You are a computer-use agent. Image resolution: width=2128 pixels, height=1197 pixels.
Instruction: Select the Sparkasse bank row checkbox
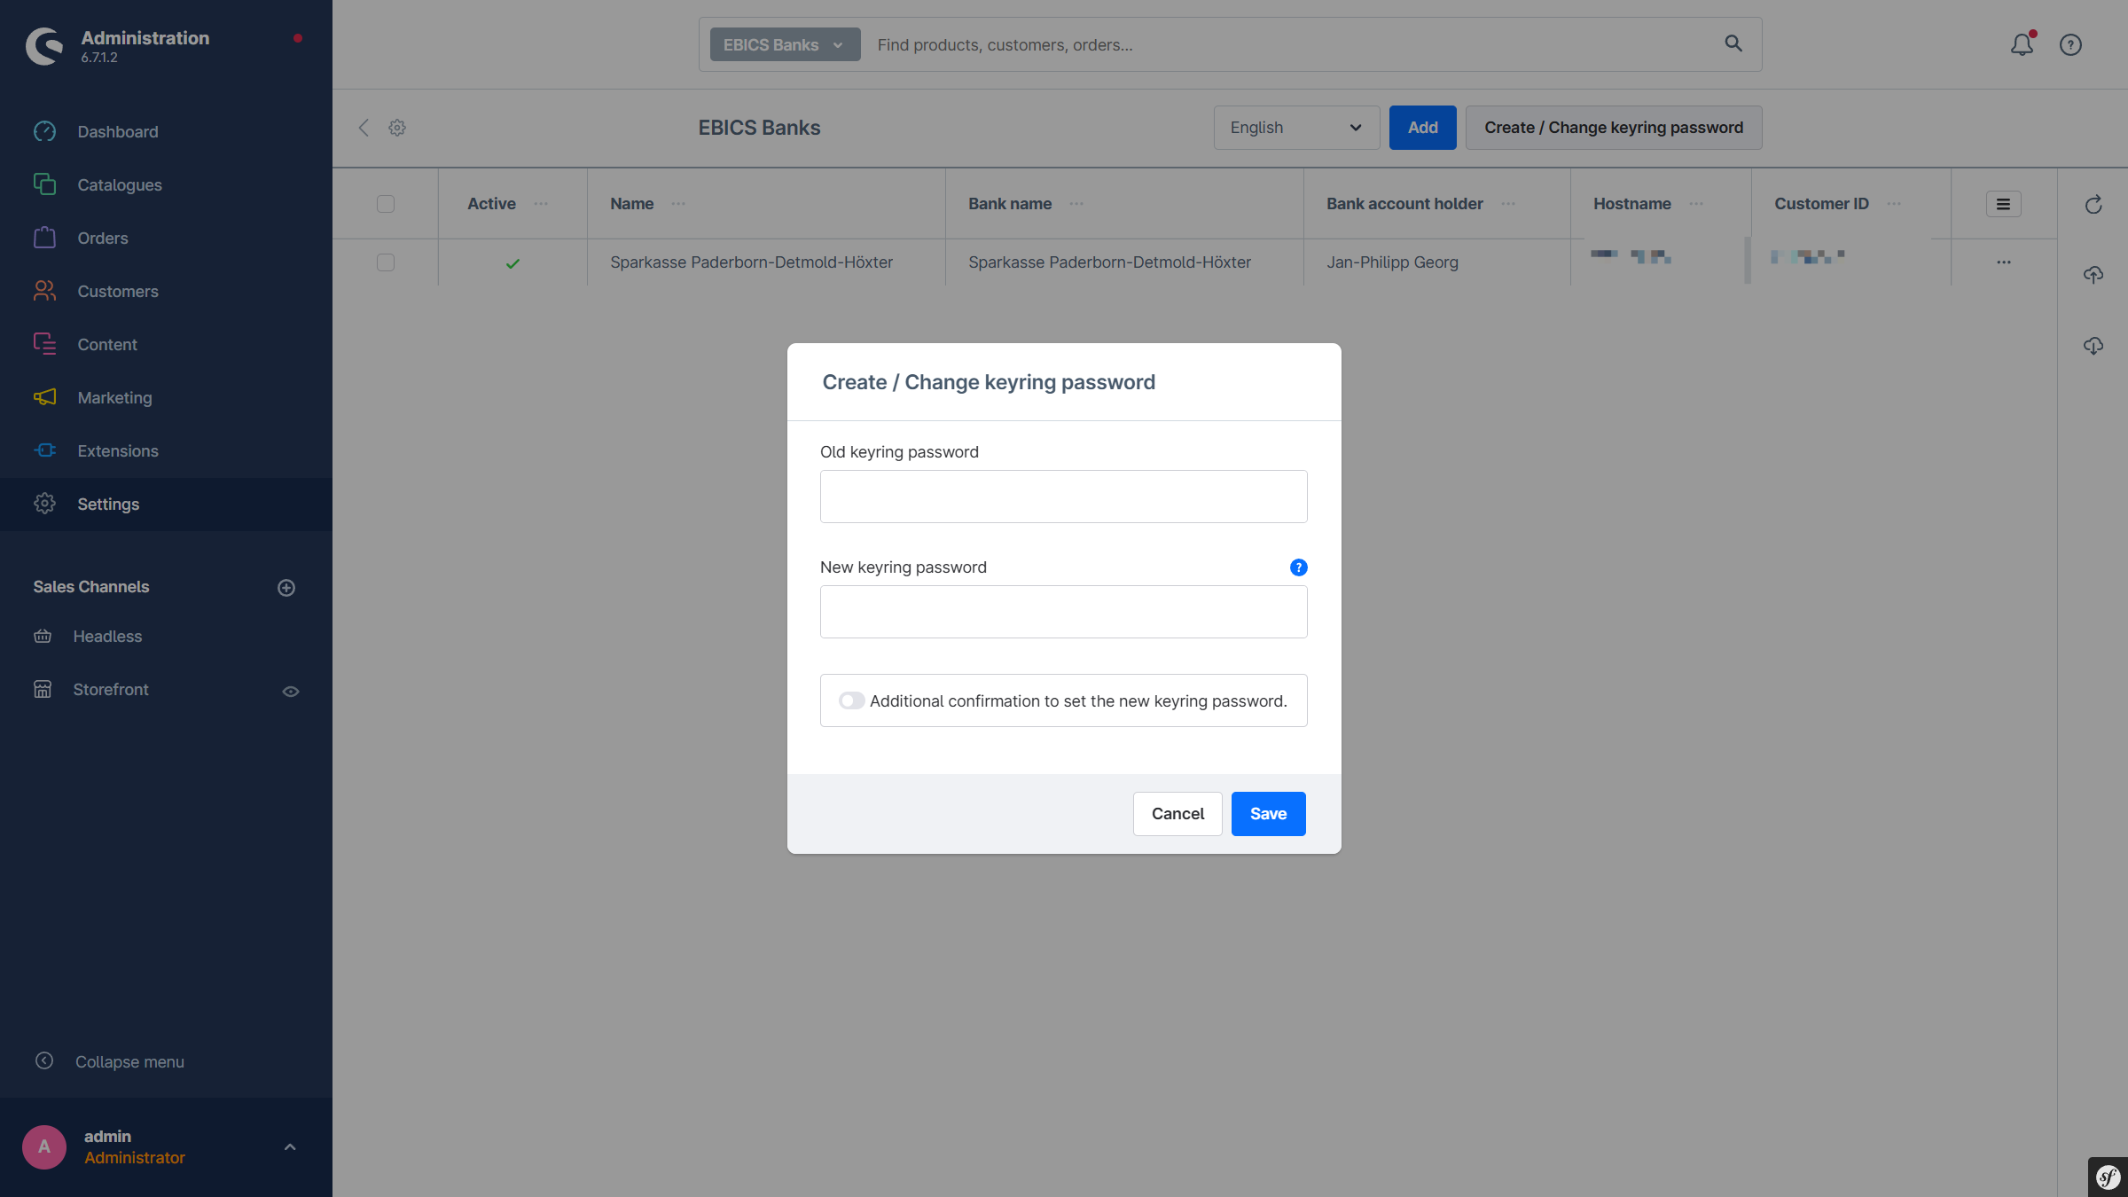click(386, 262)
